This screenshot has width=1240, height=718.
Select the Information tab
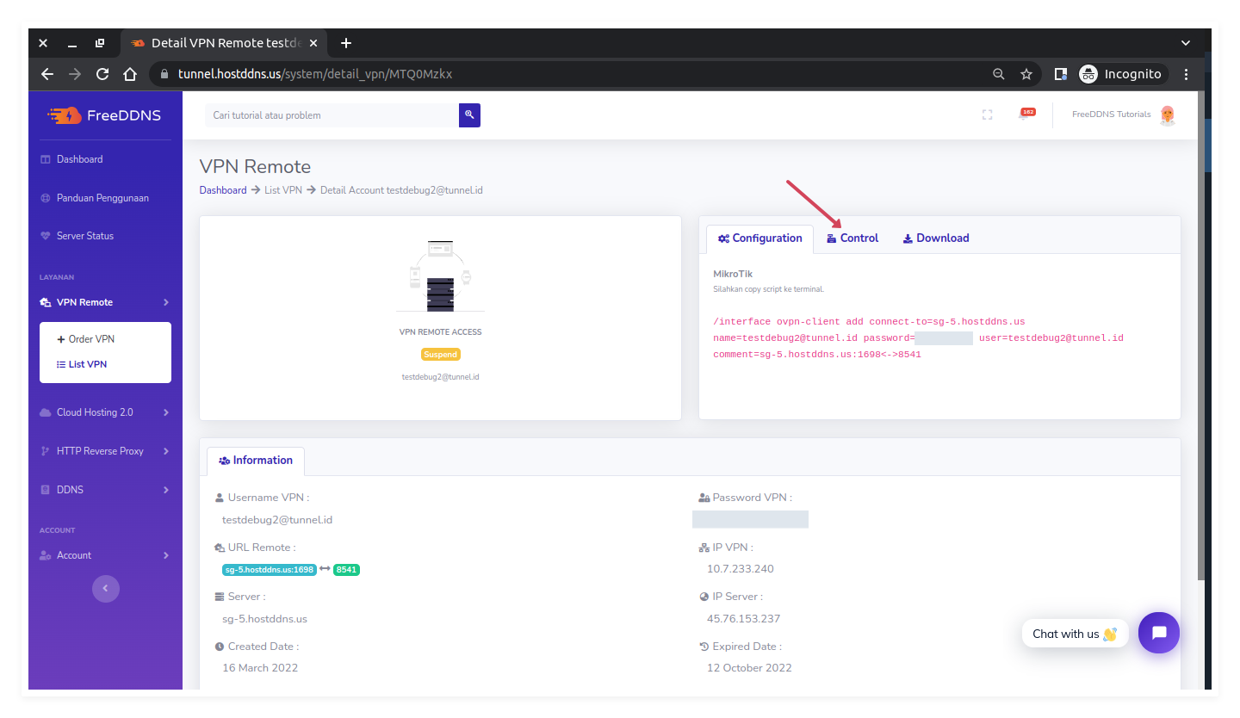click(256, 461)
